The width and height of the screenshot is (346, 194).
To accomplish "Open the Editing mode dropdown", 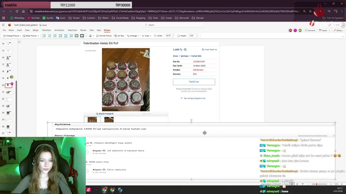I will coord(338,30).
